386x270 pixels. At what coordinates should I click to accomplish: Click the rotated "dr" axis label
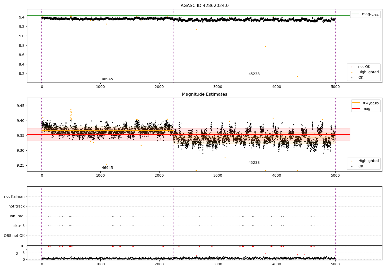click(x=17, y=253)
